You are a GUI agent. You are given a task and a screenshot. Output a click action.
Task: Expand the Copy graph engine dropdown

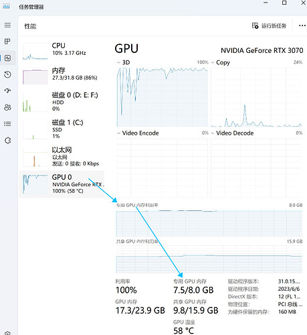(213, 63)
